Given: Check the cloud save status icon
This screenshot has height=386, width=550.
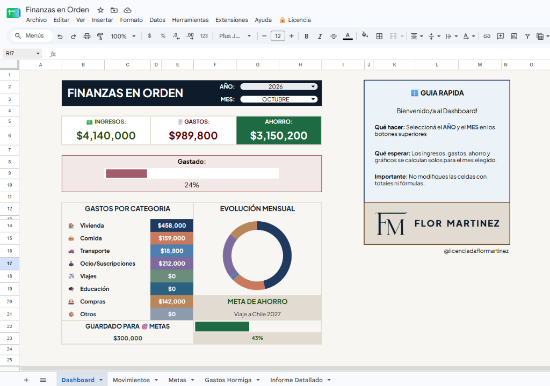Looking at the screenshot, I should click(128, 10).
